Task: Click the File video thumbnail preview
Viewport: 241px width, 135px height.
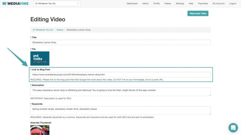Action: [x=40, y=59]
